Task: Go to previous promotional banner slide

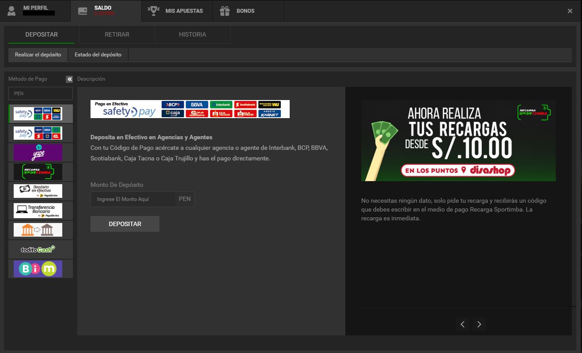Action: pos(462,324)
